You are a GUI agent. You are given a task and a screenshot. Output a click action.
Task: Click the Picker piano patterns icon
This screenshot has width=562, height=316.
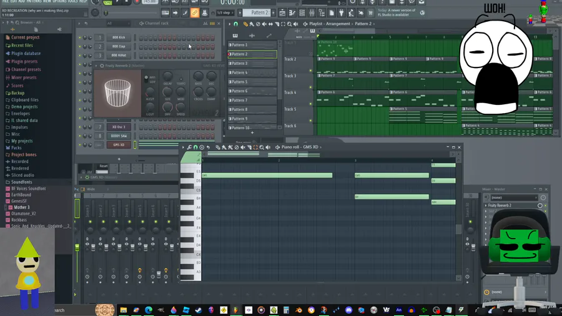coord(235,36)
